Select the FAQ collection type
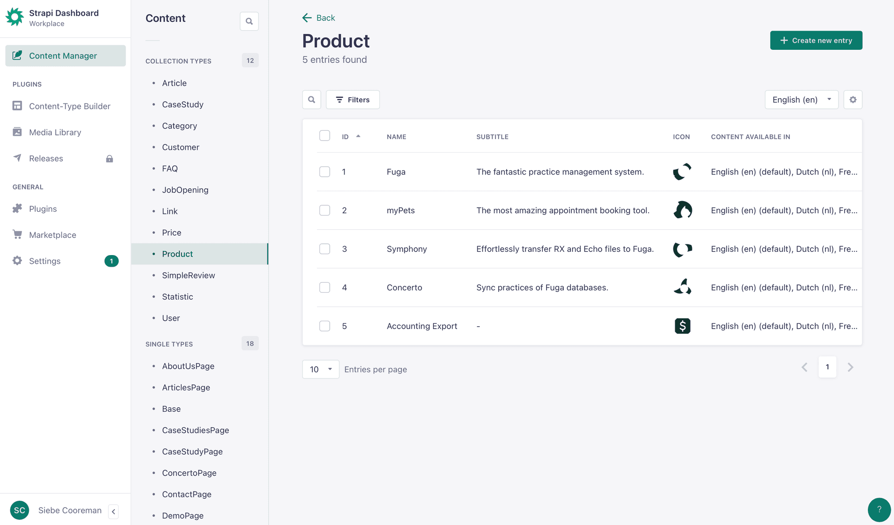894x525 pixels. [170, 169]
